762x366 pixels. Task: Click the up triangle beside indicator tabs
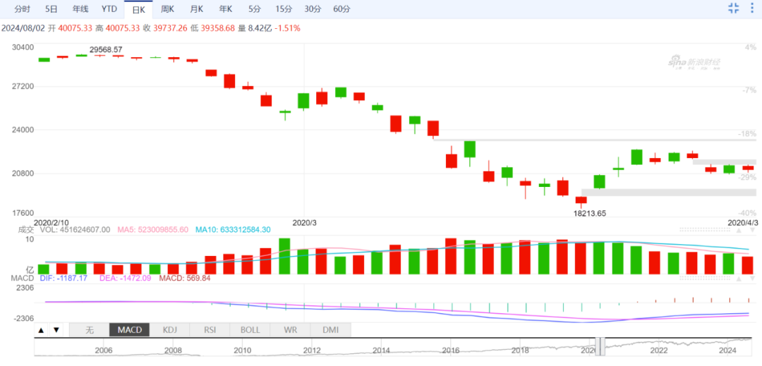(x=41, y=330)
